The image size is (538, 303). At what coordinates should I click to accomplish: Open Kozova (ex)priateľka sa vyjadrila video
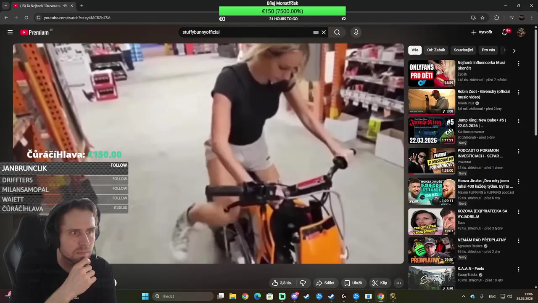[x=432, y=222]
